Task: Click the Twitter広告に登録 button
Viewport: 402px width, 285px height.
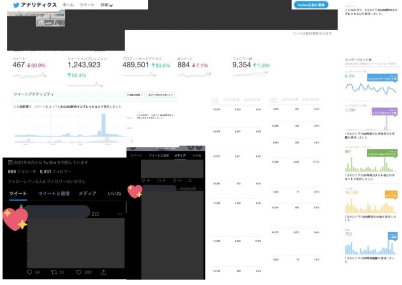Action: point(311,5)
